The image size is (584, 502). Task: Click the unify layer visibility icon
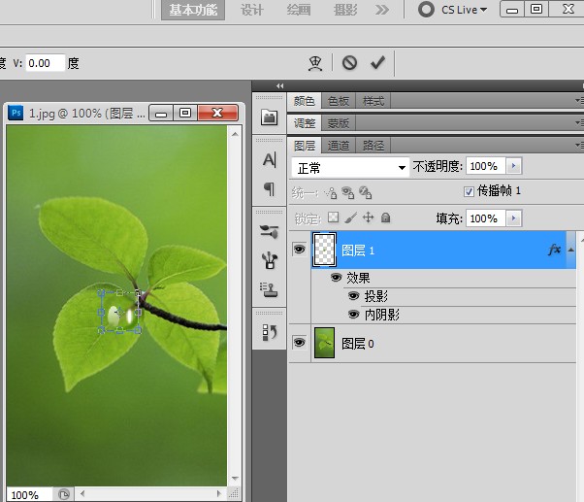[348, 192]
